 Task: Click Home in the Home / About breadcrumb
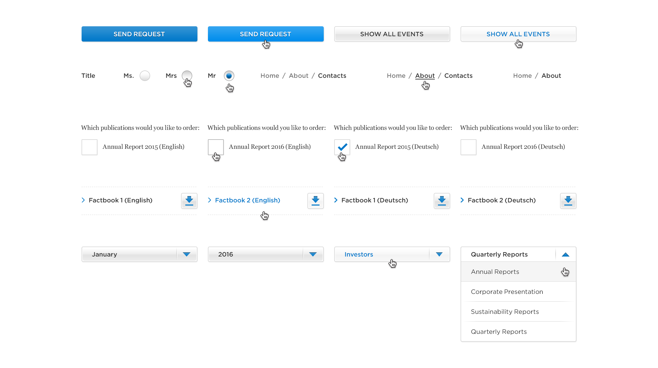click(x=522, y=76)
